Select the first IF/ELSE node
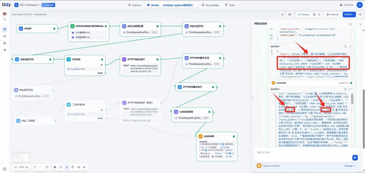This screenshot has height=173, width=365. point(85,65)
